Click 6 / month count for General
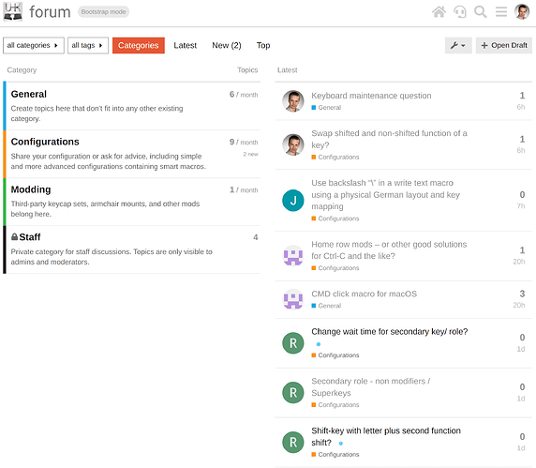536x468 pixels. point(244,94)
